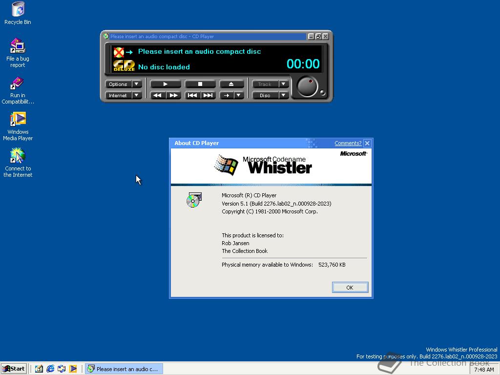Click the CD Player title bar disc icon
500x375 pixels.
[106, 36]
